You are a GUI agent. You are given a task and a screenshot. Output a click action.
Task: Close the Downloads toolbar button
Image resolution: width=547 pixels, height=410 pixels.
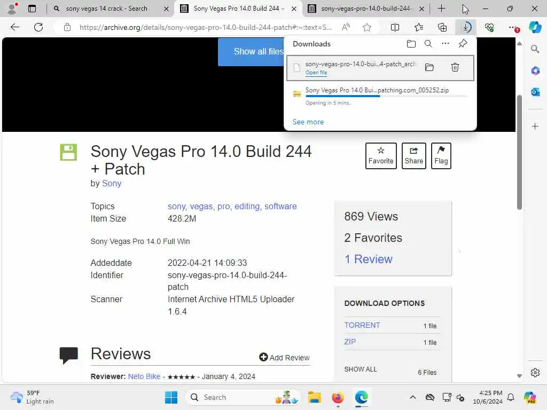[466, 27]
